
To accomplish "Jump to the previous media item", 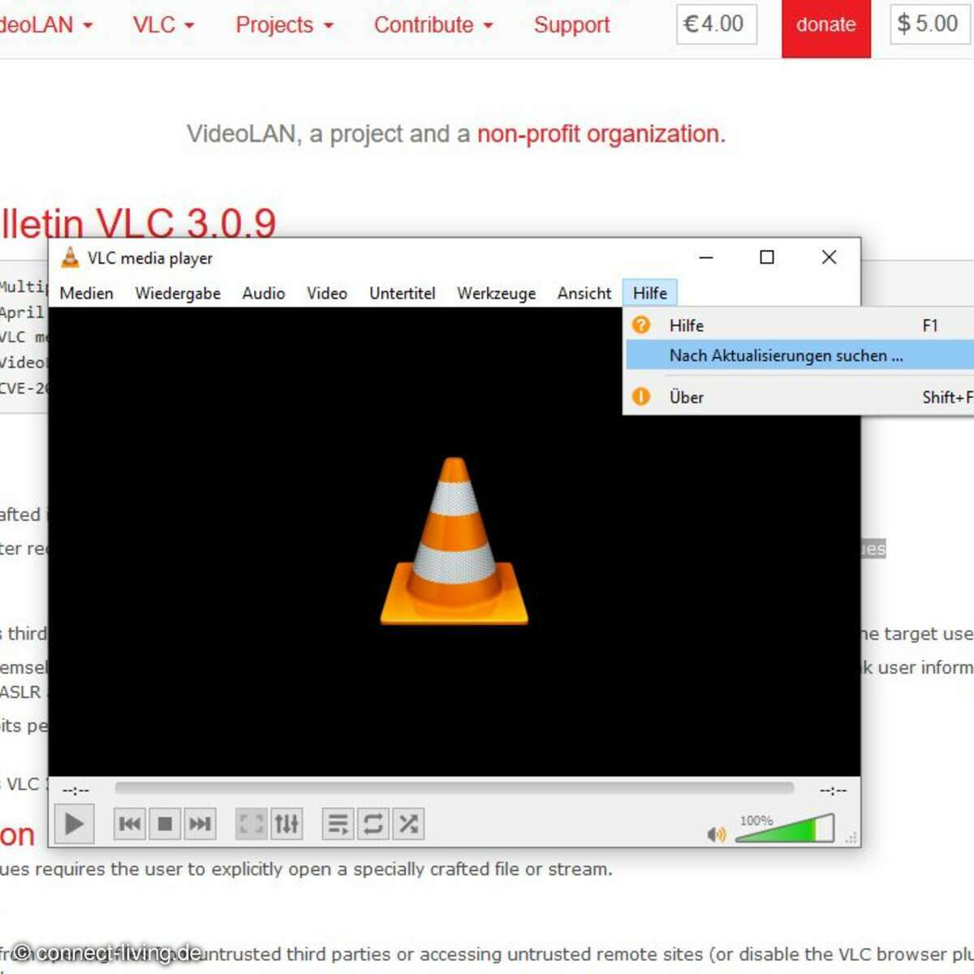I will 129,823.
